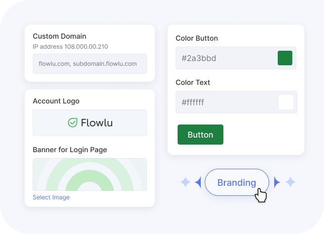Pick the green Color Button swatch
Image resolution: width=324 pixels, height=234 pixels.
(x=285, y=58)
